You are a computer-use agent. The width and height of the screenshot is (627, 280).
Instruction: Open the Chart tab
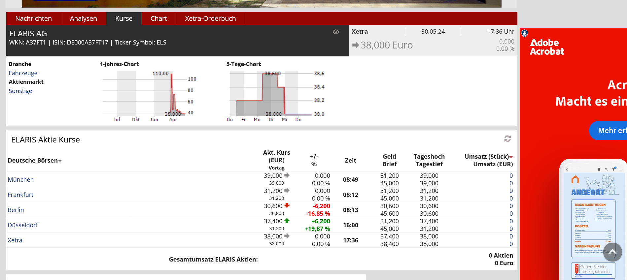pyautogui.click(x=158, y=19)
